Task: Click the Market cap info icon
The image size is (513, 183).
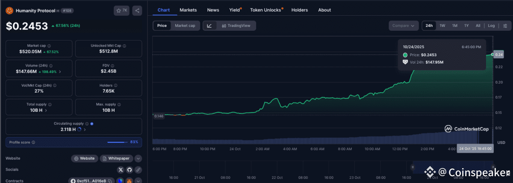Action: [49, 46]
